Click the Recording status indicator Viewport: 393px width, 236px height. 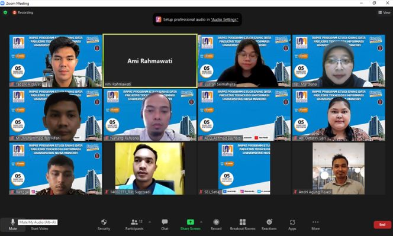(23, 12)
